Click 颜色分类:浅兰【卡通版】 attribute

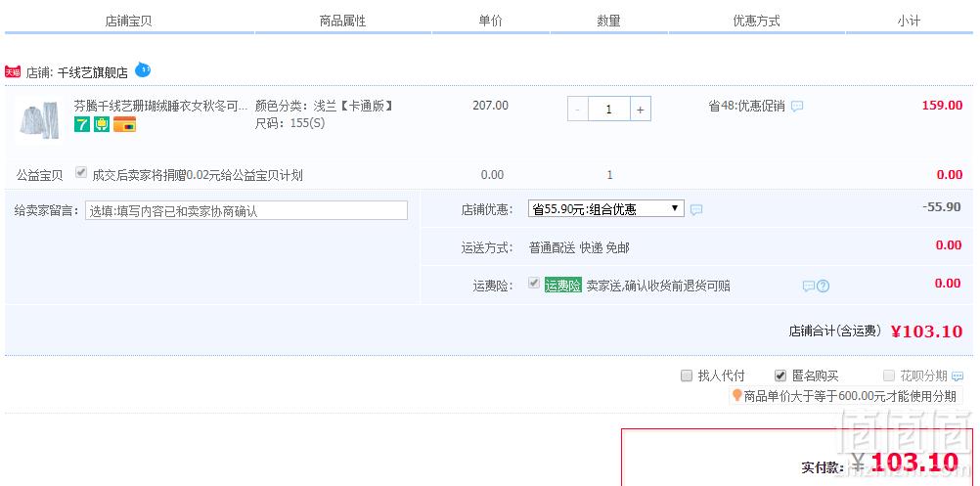click(325, 106)
